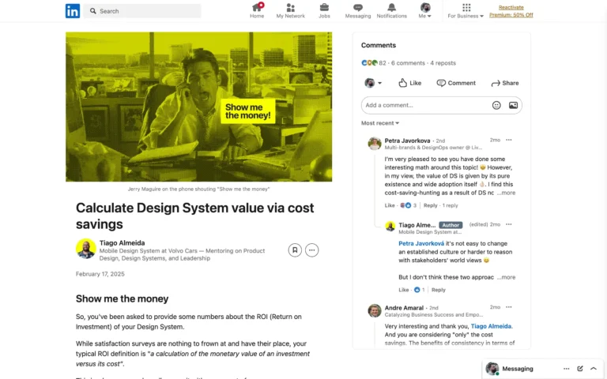Show the 1 reply on Petra's comment
Viewport: 607px width, 379px height.
[450, 205]
